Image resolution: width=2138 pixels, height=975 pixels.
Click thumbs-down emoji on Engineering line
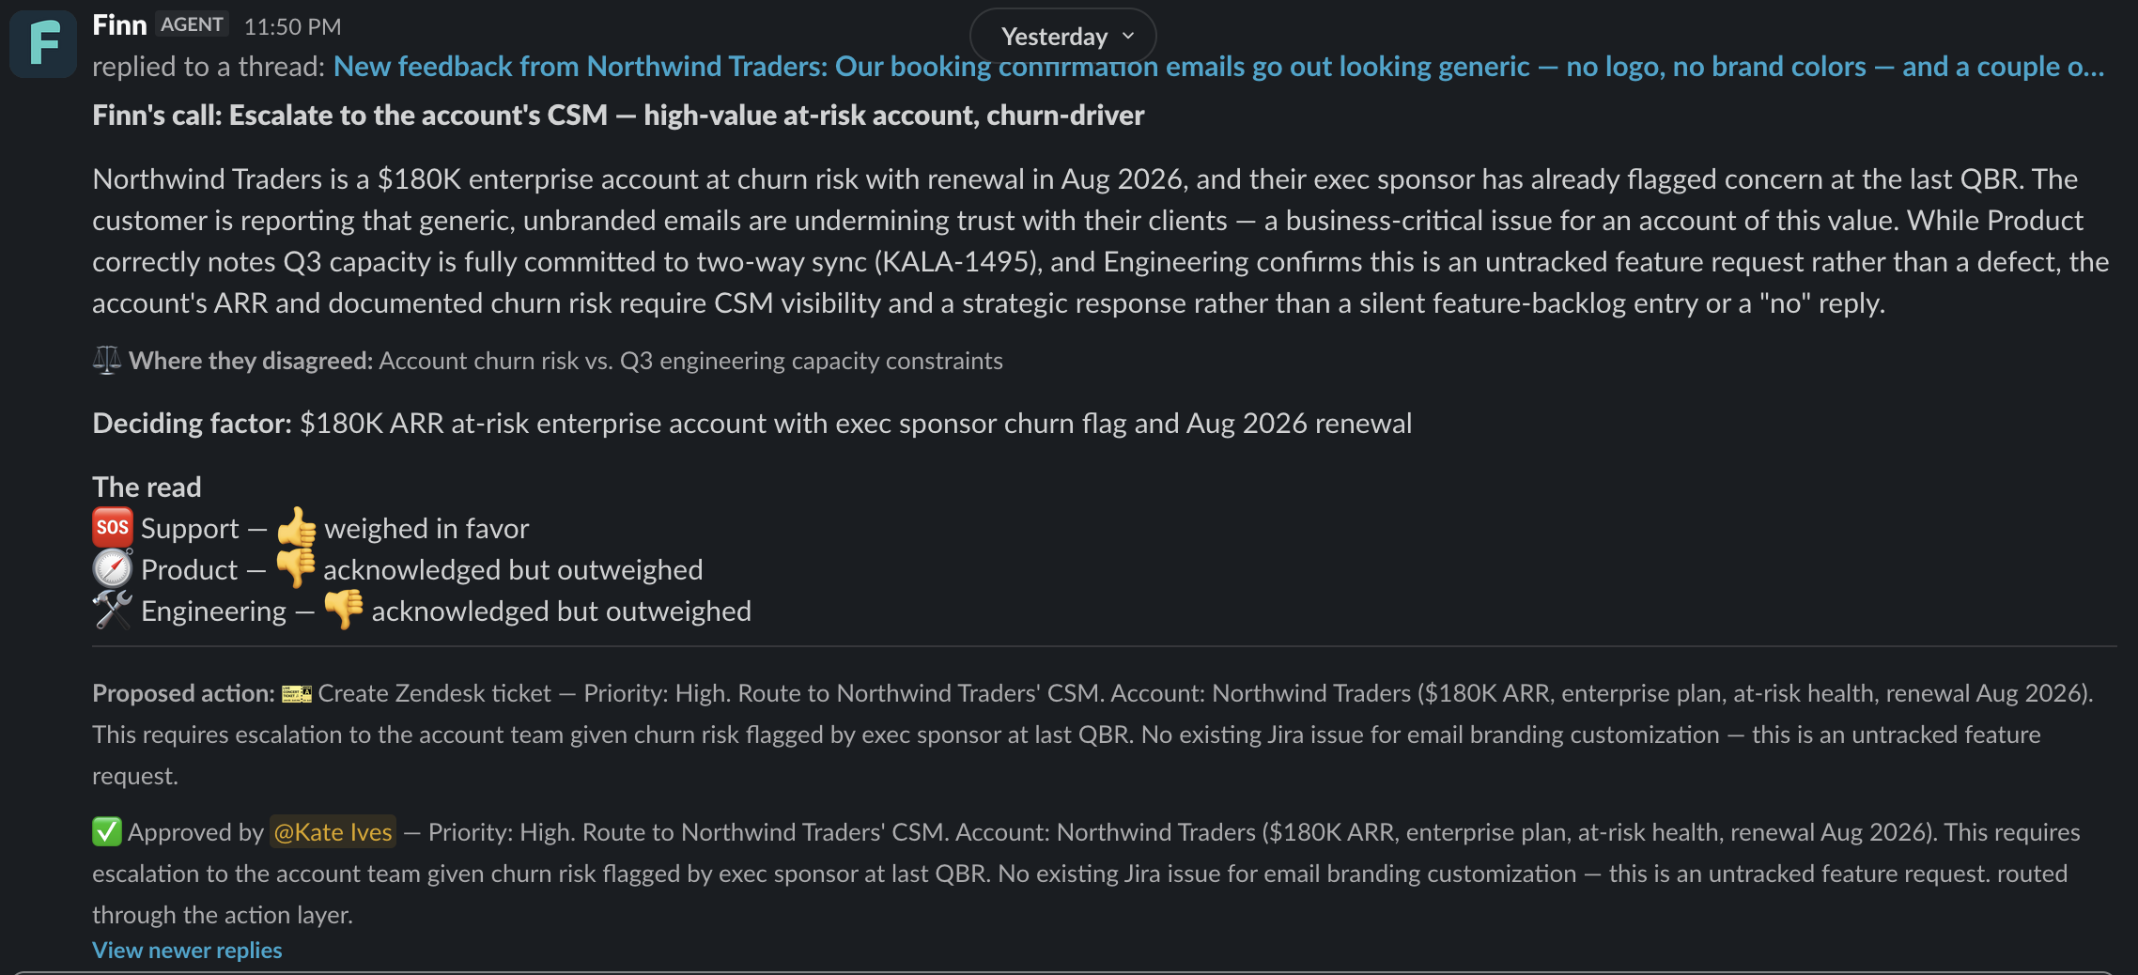(344, 611)
